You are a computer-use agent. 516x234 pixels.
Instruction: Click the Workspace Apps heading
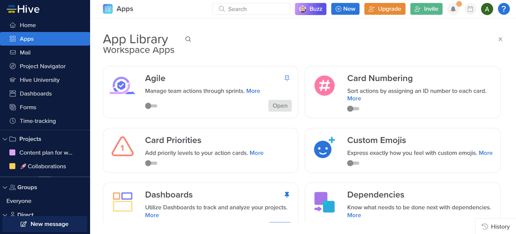[x=139, y=50]
